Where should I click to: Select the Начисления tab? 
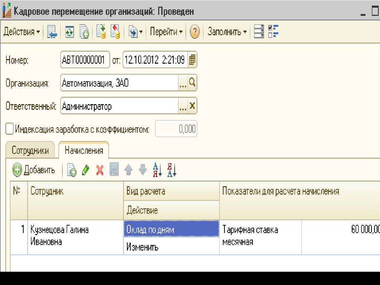(x=83, y=150)
